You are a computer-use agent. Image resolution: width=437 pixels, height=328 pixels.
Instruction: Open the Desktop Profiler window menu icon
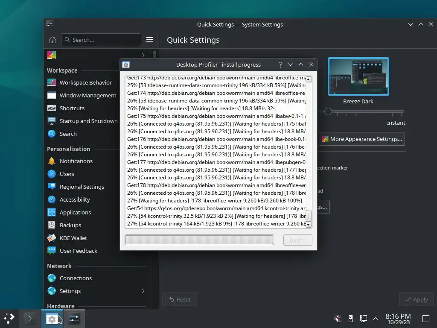coord(126,65)
